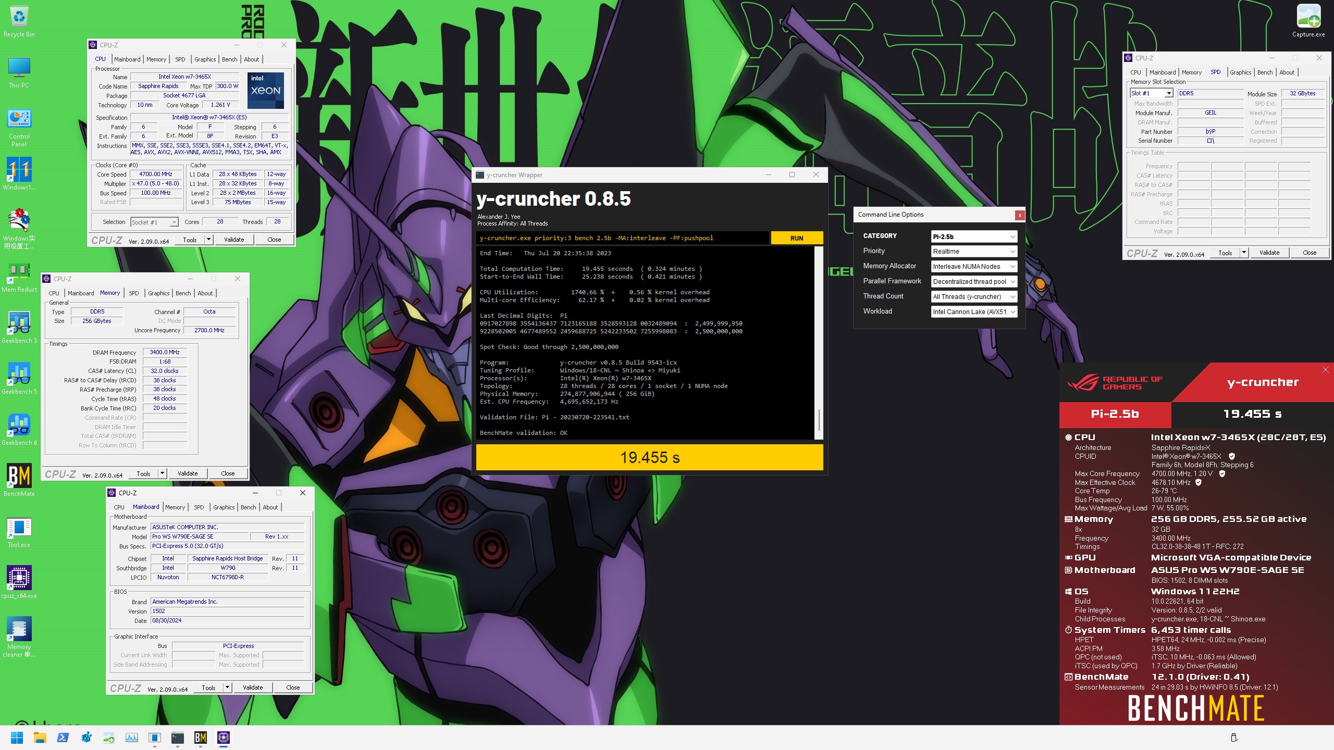Open the Thread Count dropdown
Screen dimensions: 1334x750
(x=974, y=297)
